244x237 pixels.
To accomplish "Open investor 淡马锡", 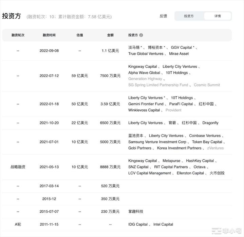I will pyautogui.click(x=134, y=47).
